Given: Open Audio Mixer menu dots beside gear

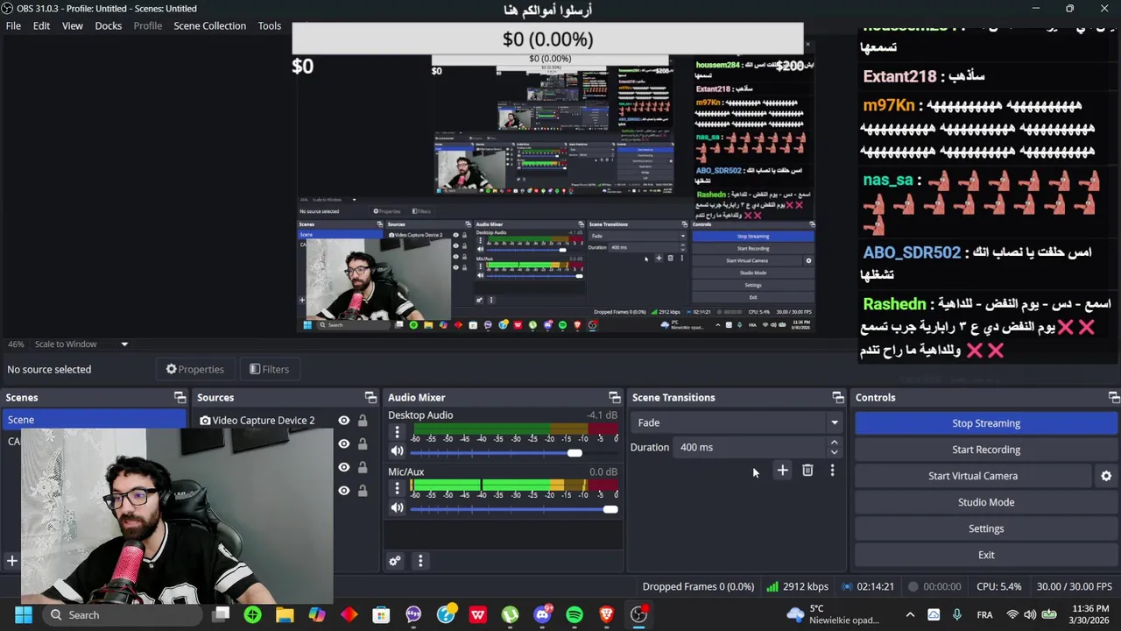Looking at the screenshot, I should point(420,561).
